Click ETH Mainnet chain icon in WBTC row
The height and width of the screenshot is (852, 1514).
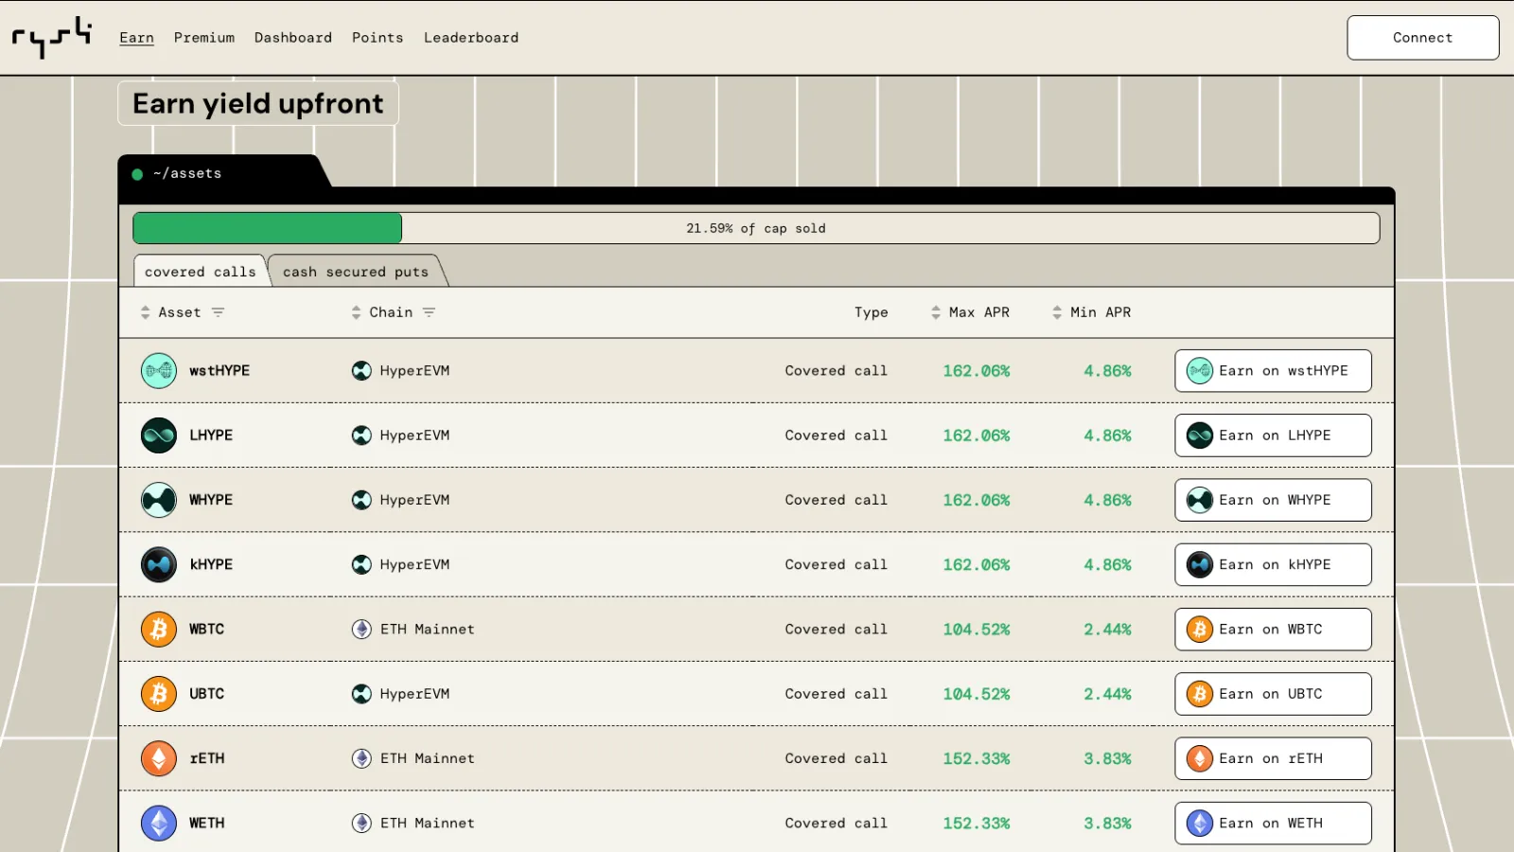click(361, 630)
